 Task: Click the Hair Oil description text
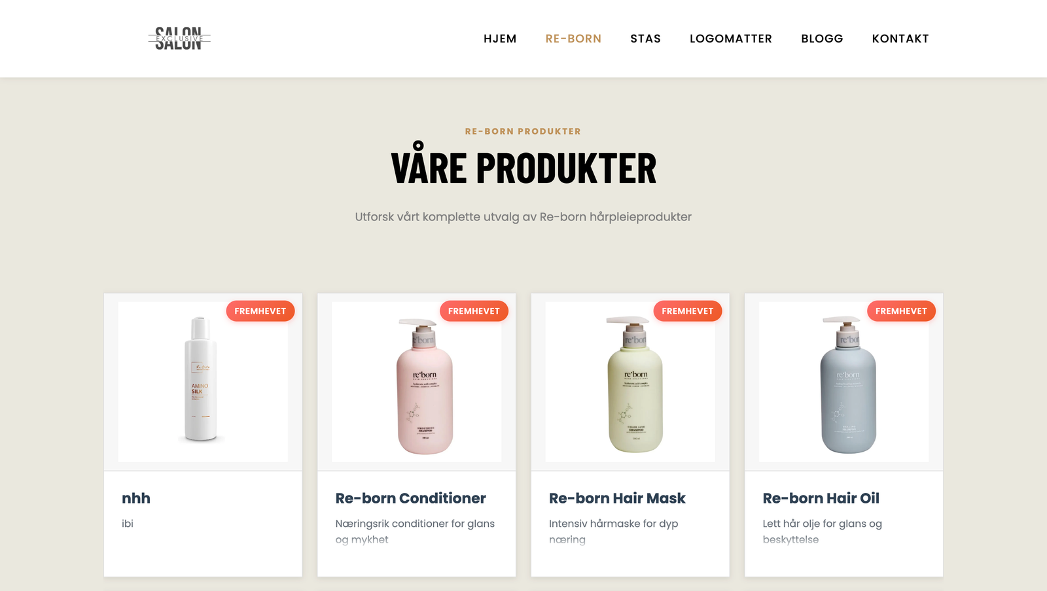pyautogui.click(x=822, y=532)
